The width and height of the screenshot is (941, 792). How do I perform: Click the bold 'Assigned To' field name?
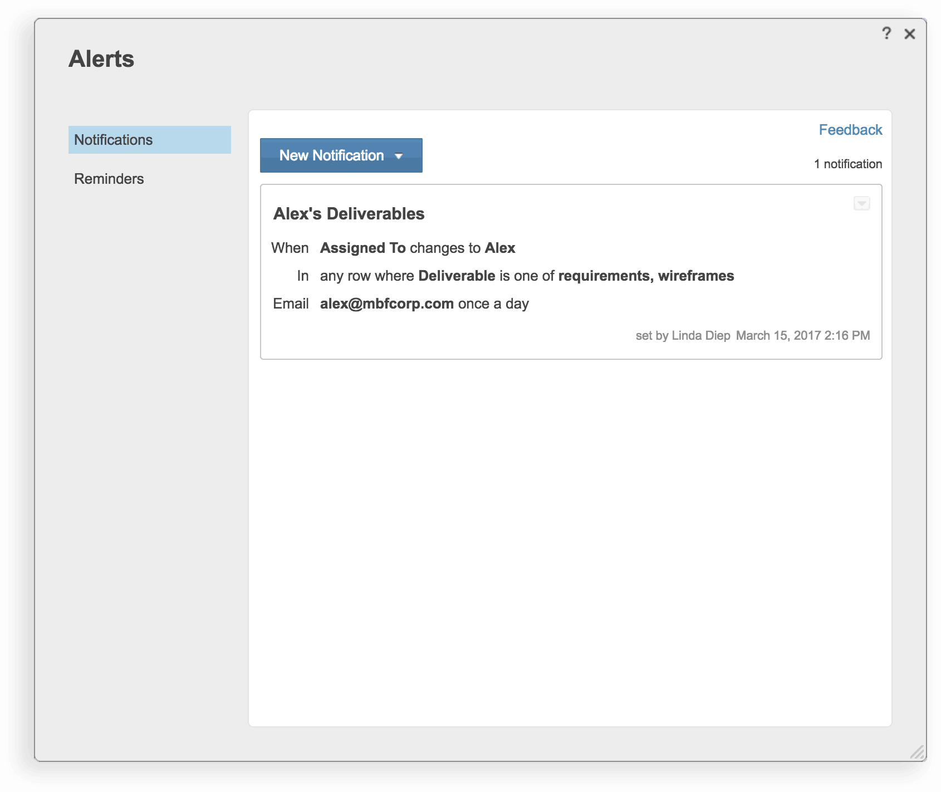click(x=362, y=248)
